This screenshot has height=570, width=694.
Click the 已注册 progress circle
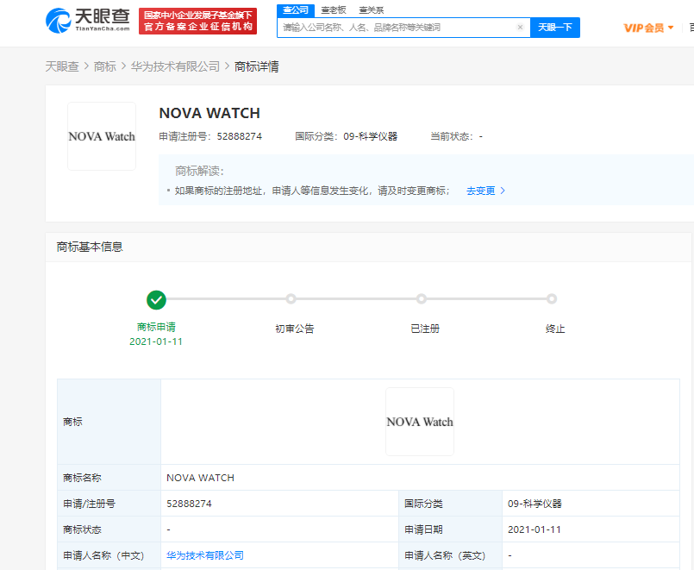tap(422, 300)
